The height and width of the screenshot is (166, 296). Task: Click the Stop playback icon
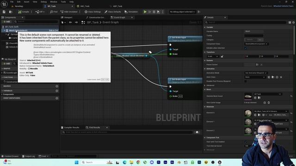pos(154,12)
